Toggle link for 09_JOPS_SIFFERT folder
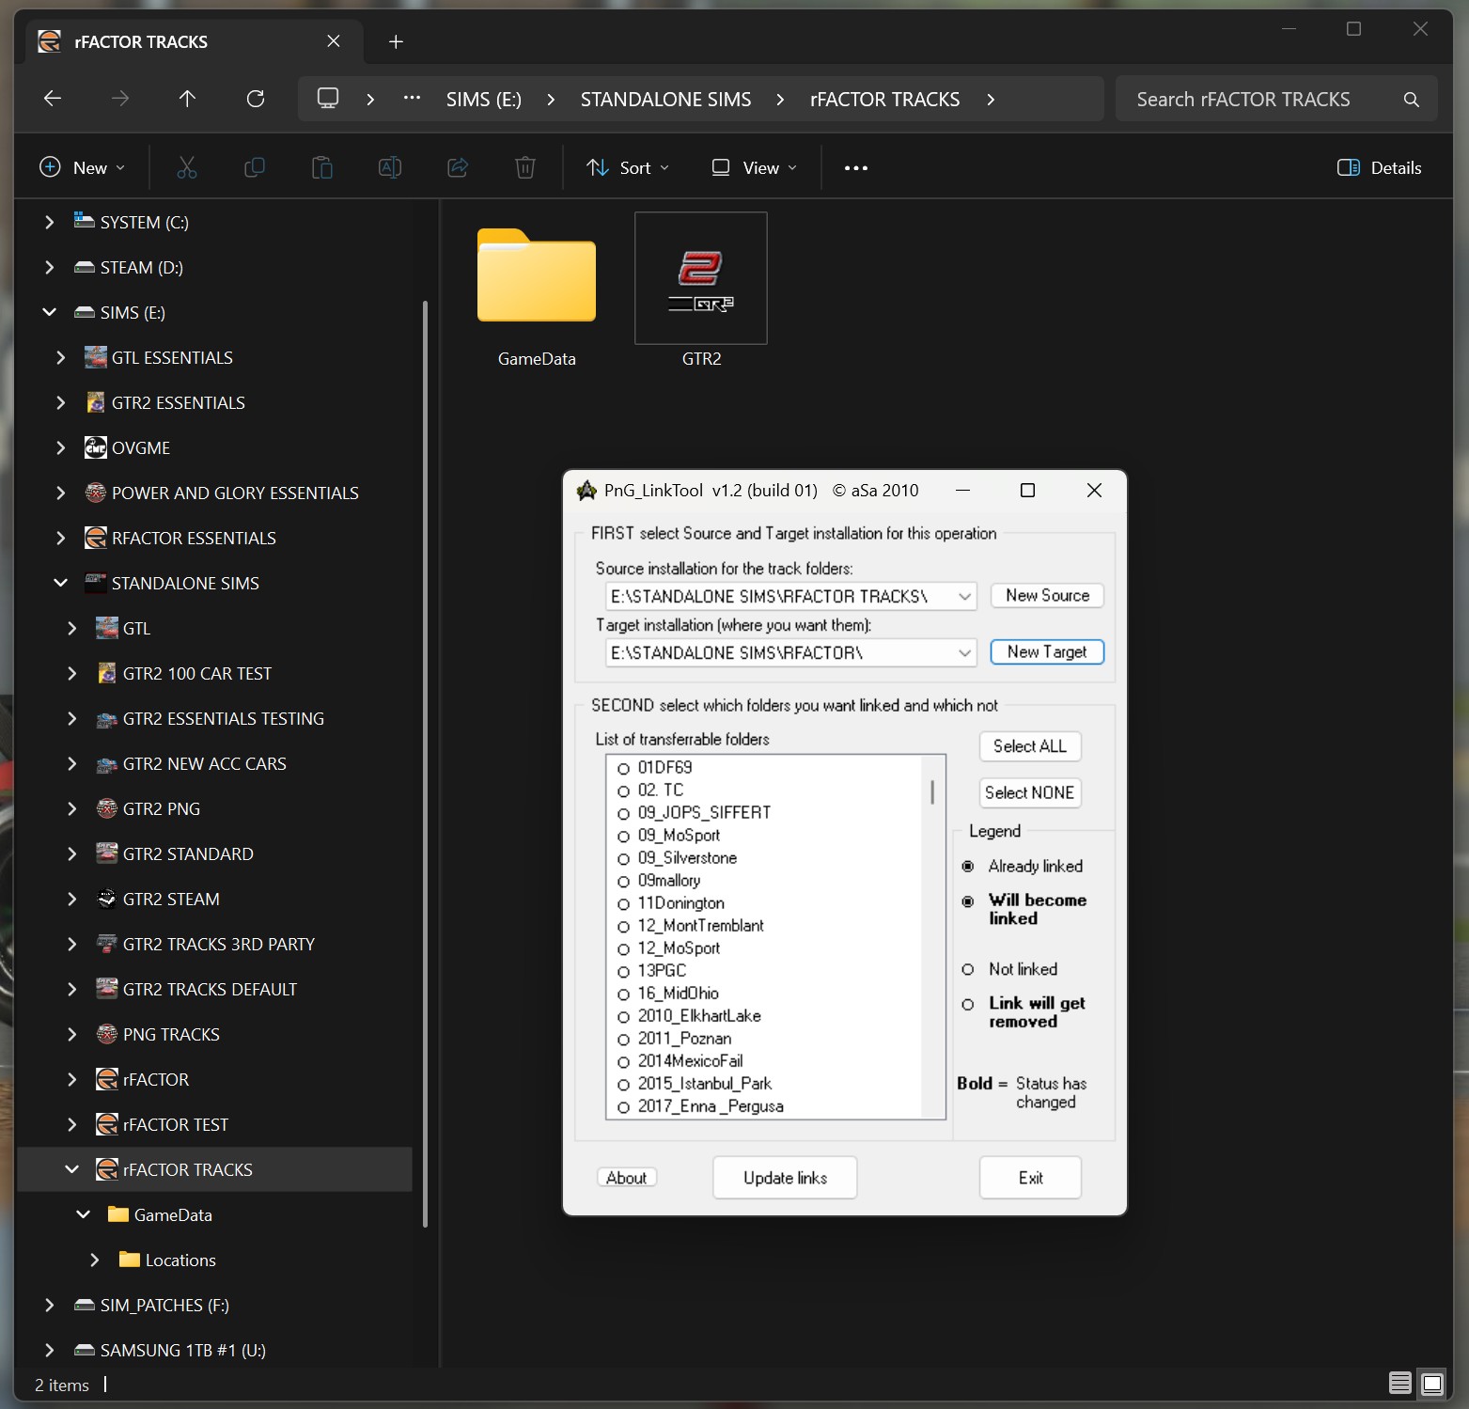1469x1409 pixels. (x=623, y=813)
